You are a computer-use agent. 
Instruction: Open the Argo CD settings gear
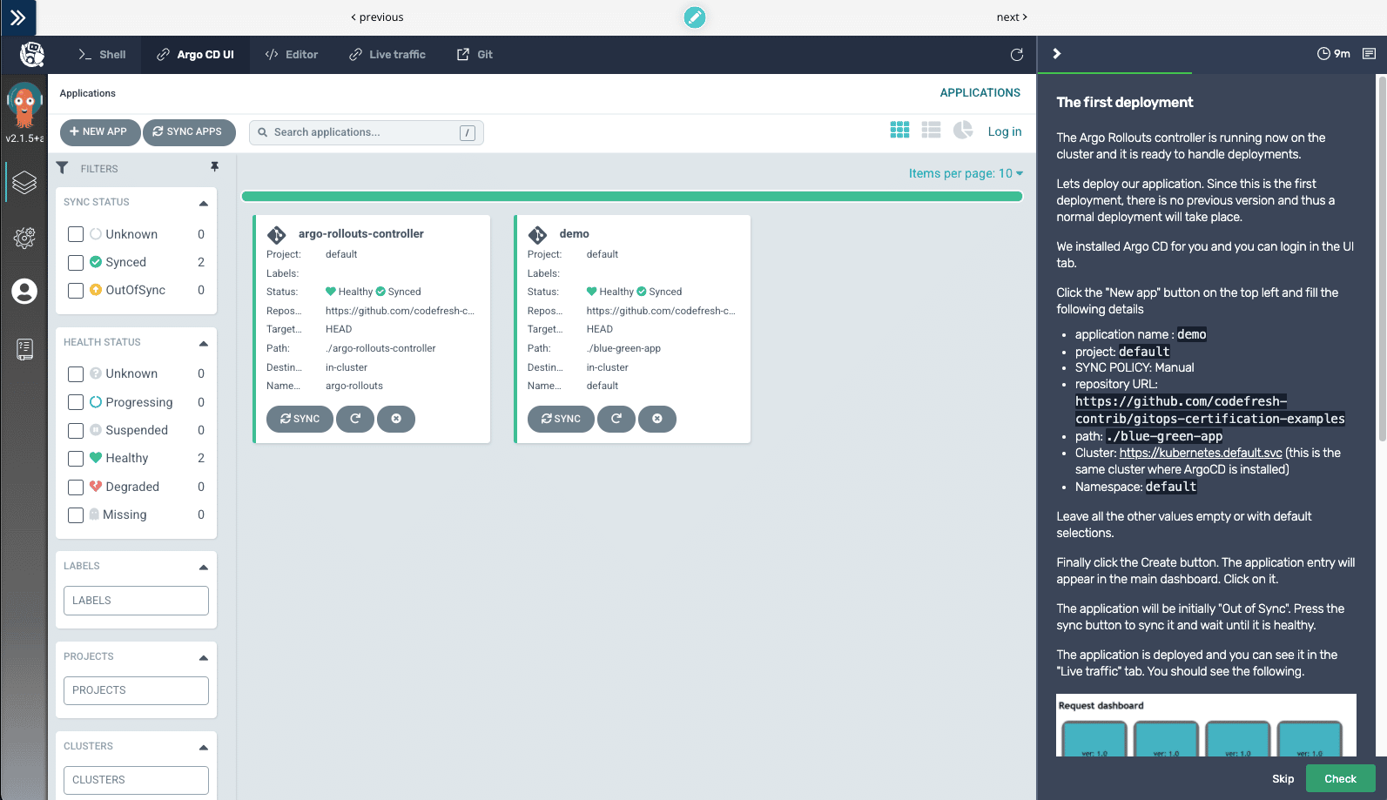(x=24, y=238)
